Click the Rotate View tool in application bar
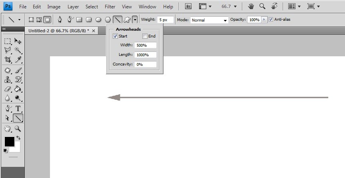The width and height of the screenshot is (345, 178). (274, 6)
